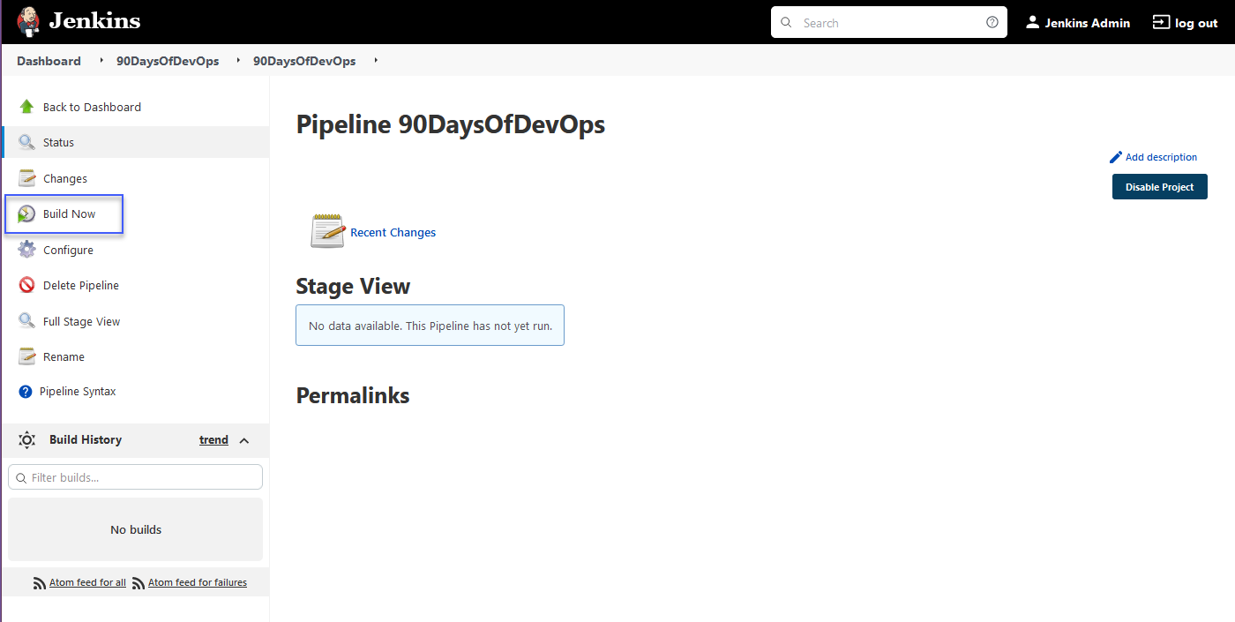
Task: Click the Configure gear icon
Action: click(26, 250)
